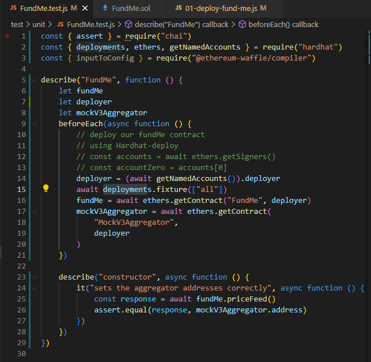Click beforeEach() callback breadcrumb
Screen dimensions: 371x362
pyautogui.click(x=283, y=24)
